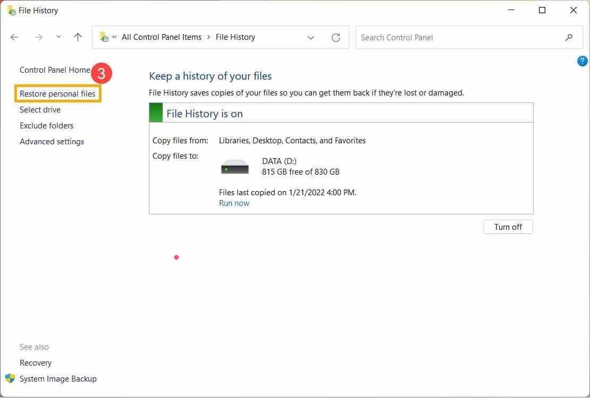Click the File History breadcrumb segment
This screenshot has width=590, height=398.
235,37
